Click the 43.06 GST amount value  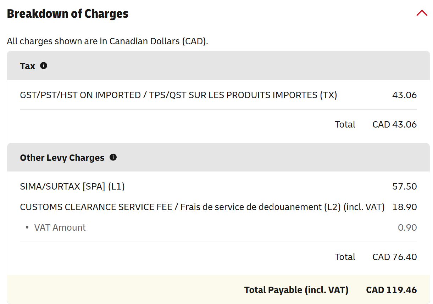click(x=404, y=95)
